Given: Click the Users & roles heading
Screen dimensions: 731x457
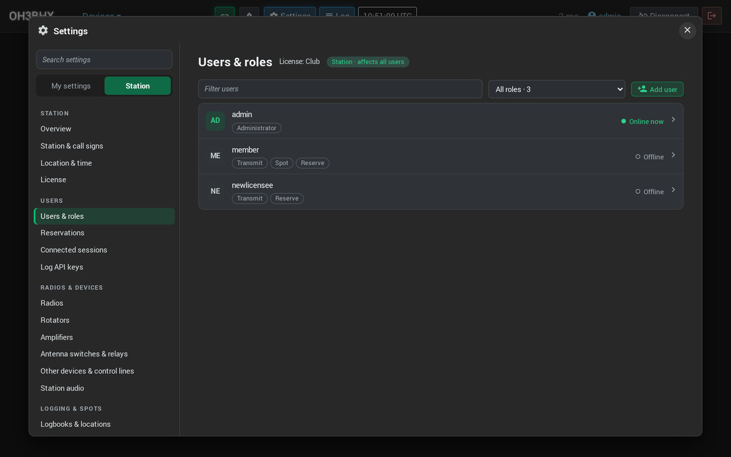Looking at the screenshot, I should (x=235, y=62).
